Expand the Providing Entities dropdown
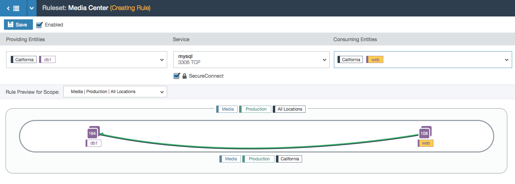 (162, 60)
